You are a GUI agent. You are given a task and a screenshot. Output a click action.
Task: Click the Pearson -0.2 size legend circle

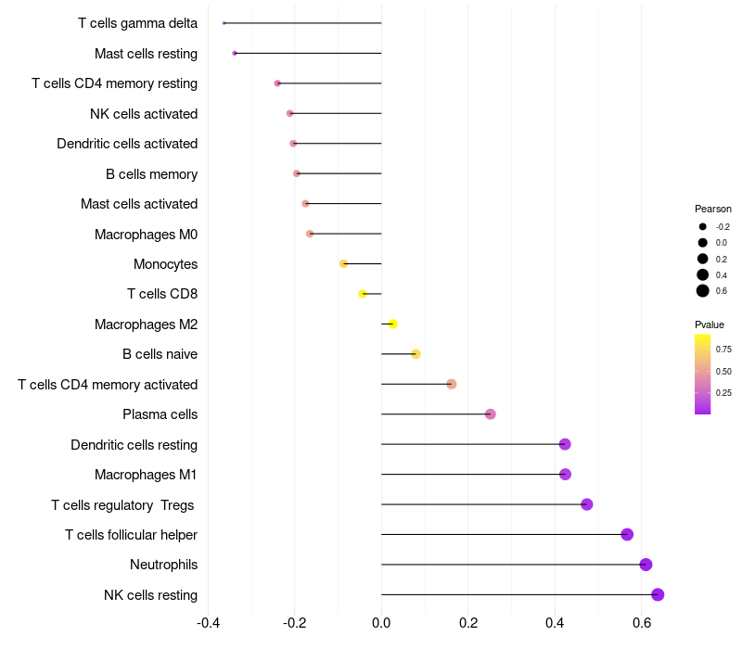(x=703, y=226)
